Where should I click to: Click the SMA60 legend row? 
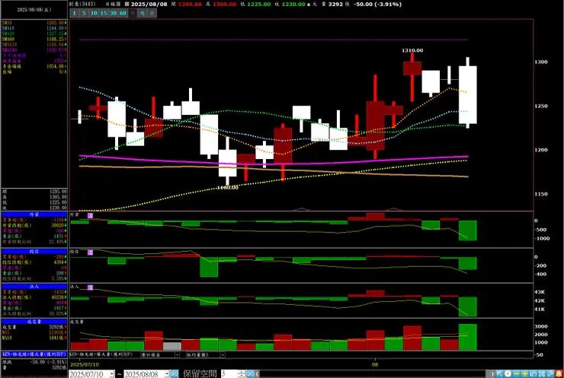(34, 39)
